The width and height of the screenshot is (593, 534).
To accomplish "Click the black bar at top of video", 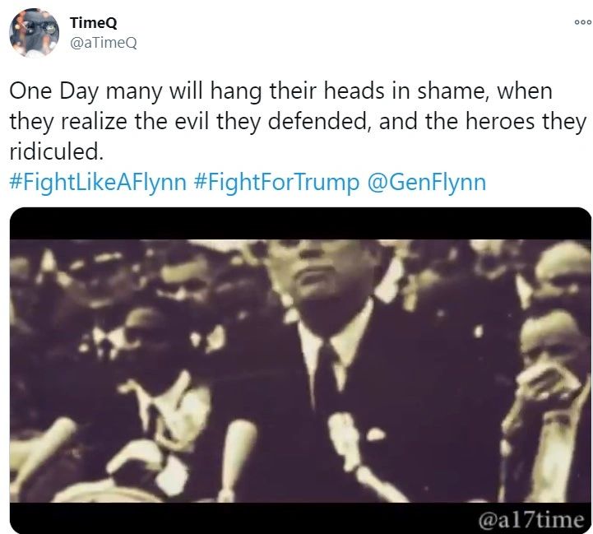I will point(300,223).
